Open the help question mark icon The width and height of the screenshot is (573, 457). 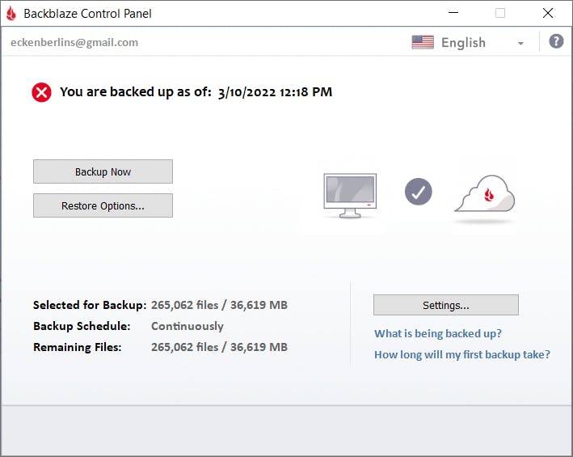pyautogui.click(x=556, y=41)
